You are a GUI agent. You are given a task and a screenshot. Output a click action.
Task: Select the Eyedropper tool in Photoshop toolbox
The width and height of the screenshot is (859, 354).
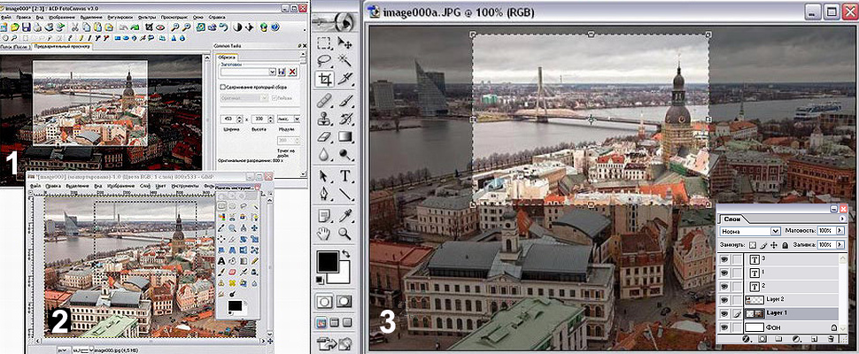[344, 216]
